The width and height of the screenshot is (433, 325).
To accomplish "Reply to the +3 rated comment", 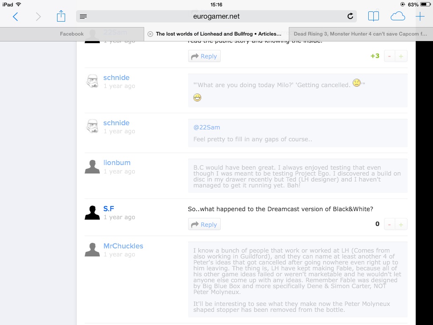I will click(204, 56).
